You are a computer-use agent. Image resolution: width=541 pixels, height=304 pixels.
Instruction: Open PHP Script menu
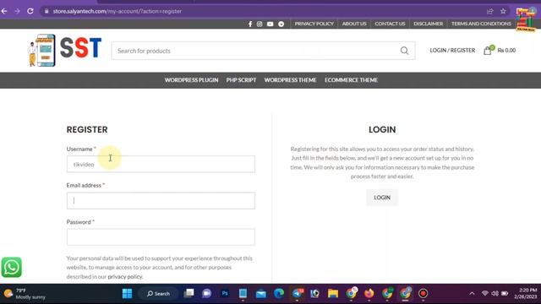pos(241,80)
